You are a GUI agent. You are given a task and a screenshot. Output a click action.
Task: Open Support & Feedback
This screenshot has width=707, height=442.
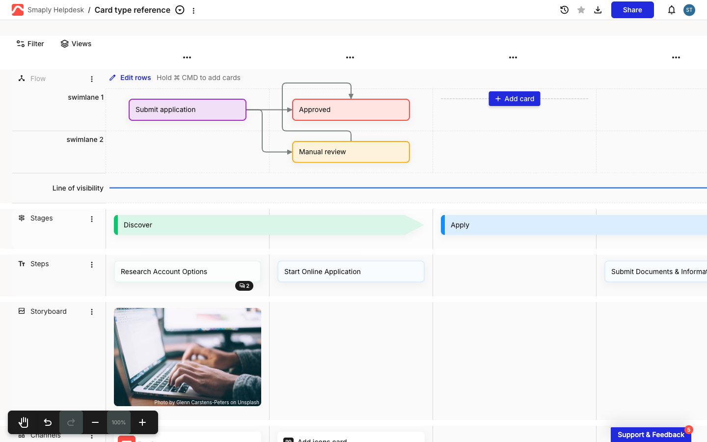tap(651, 435)
